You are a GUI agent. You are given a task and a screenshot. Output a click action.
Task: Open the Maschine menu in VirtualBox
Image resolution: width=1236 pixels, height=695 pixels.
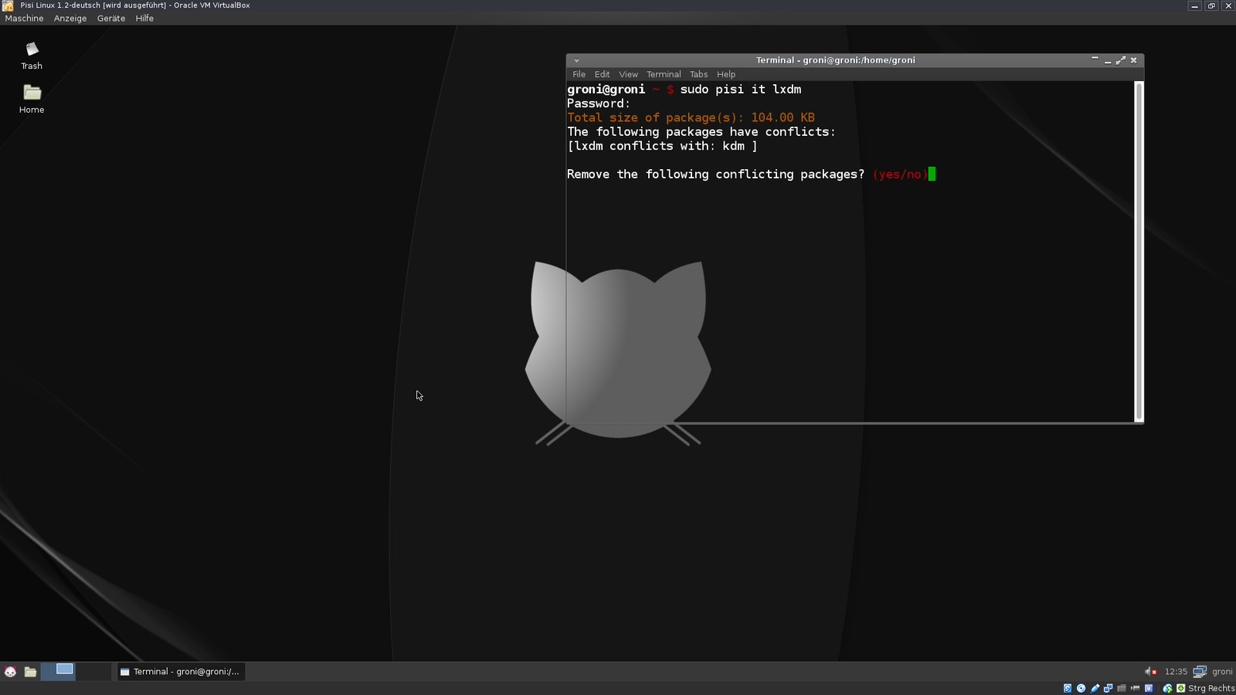point(25,19)
